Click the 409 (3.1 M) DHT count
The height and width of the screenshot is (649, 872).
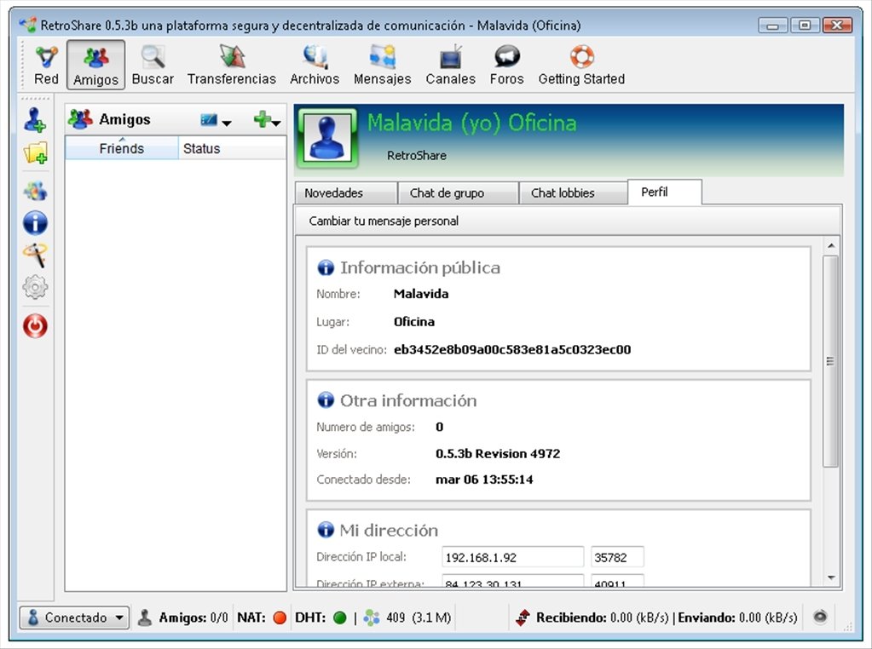pyautogui.click(x=419, y=617)
